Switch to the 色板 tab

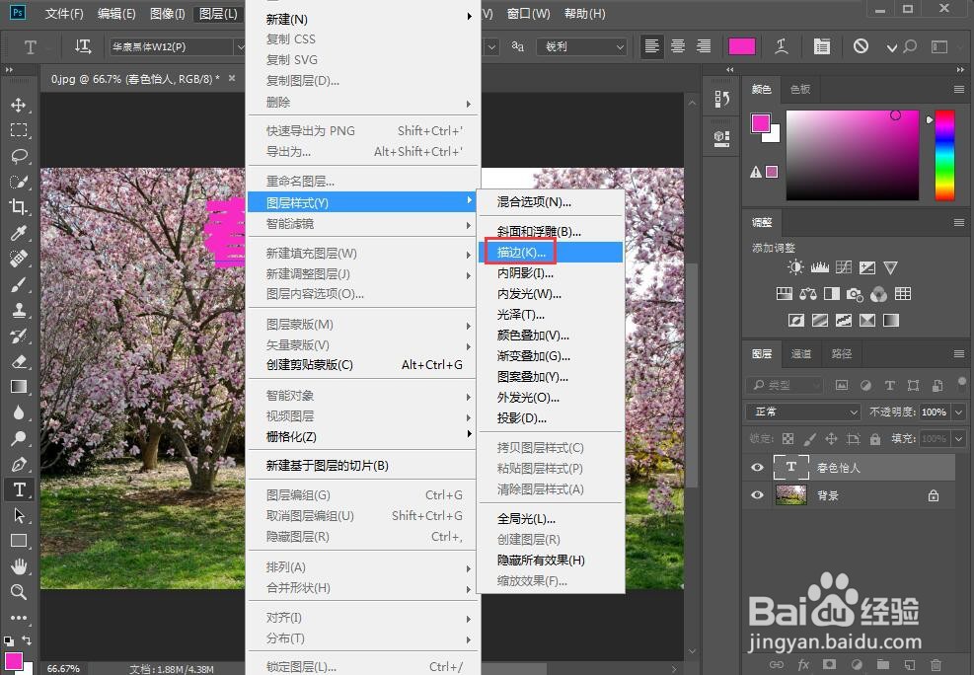click(x=799, y=89)
